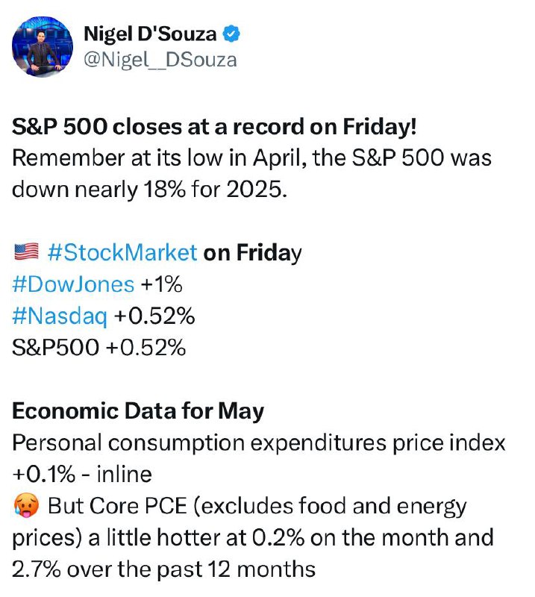Follow the #DowJones hashtag link

(73, 284)
